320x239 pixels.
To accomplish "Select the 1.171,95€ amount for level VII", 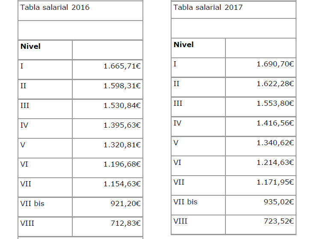I will pos(275,182).
